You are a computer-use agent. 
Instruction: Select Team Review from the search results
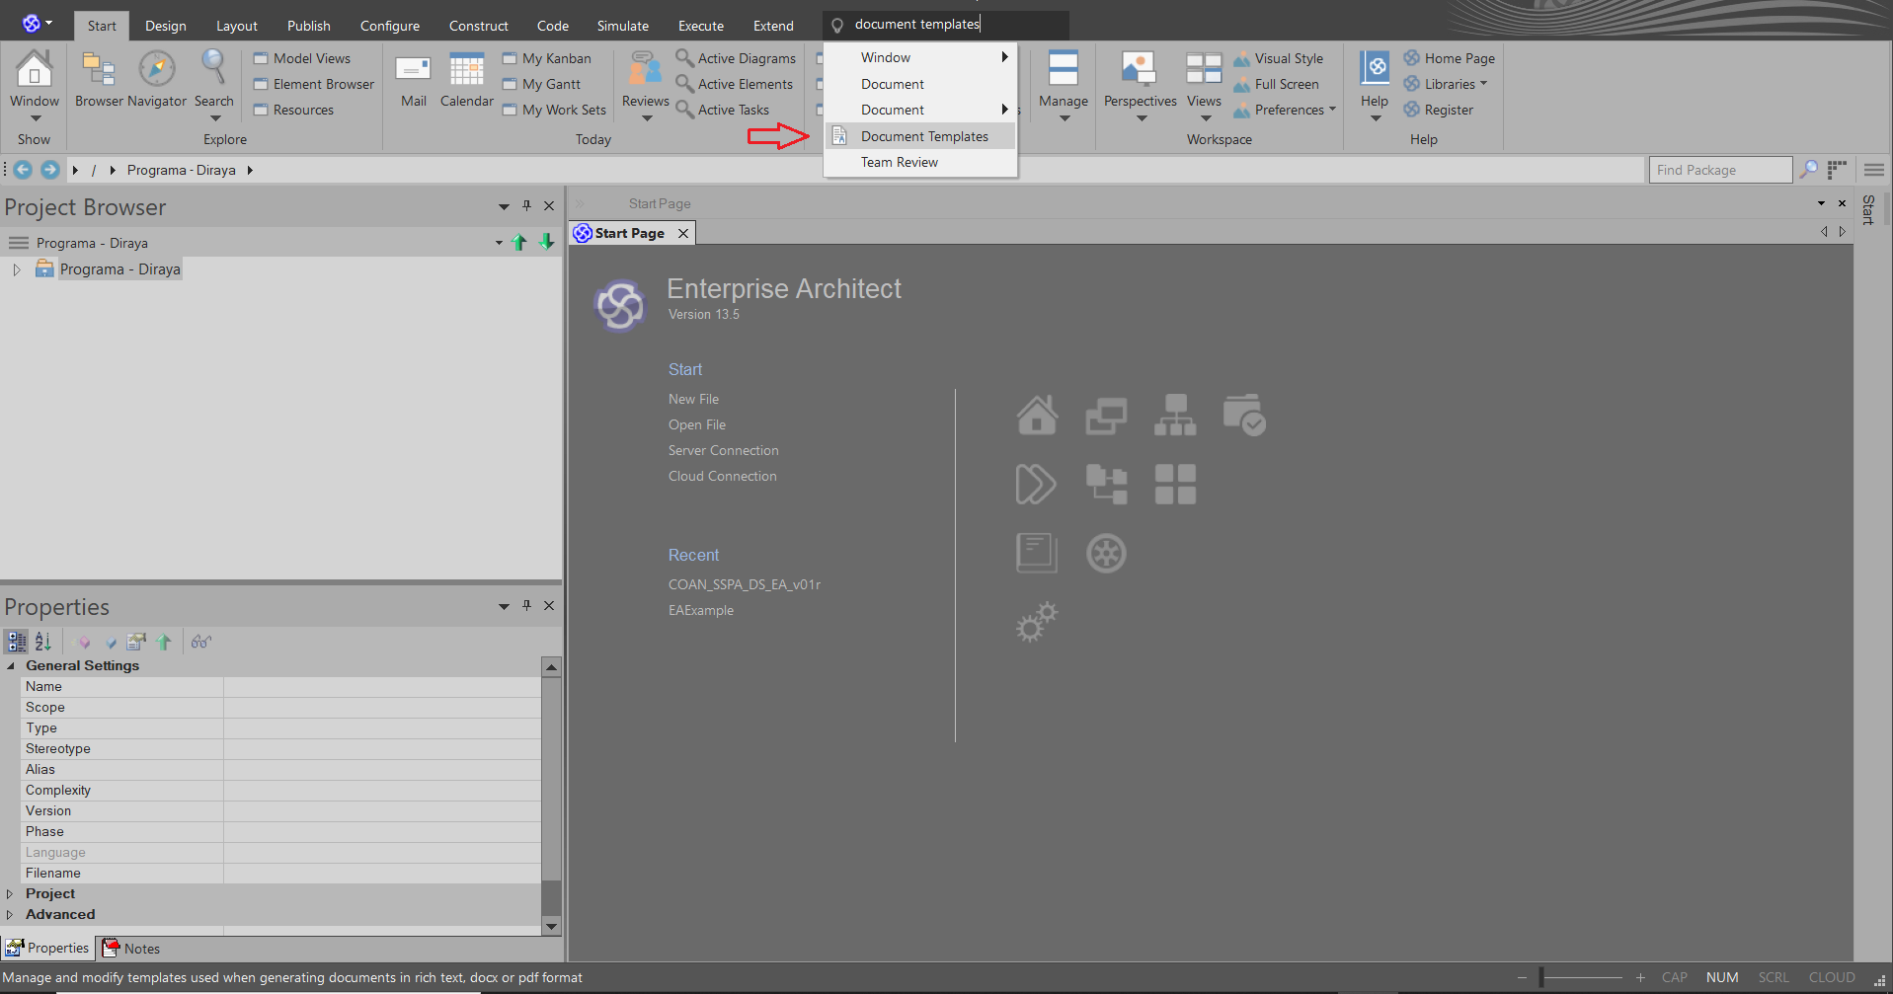919,162
